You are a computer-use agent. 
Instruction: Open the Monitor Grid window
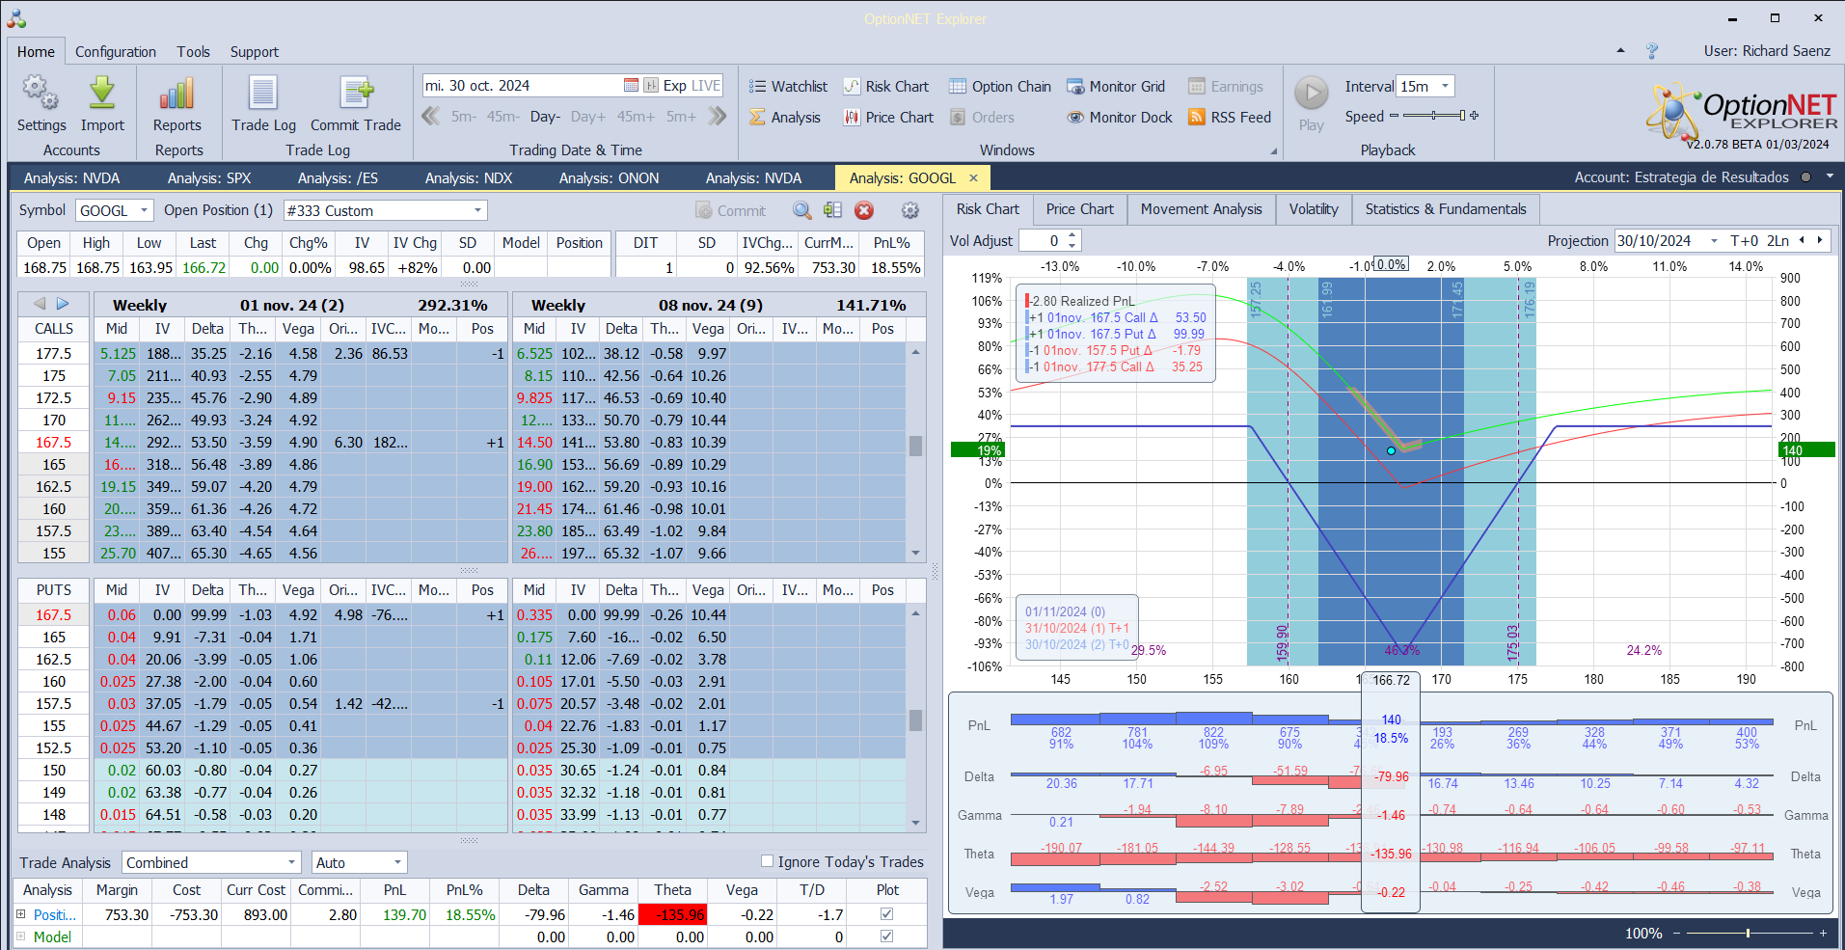tap(1116, 87)
